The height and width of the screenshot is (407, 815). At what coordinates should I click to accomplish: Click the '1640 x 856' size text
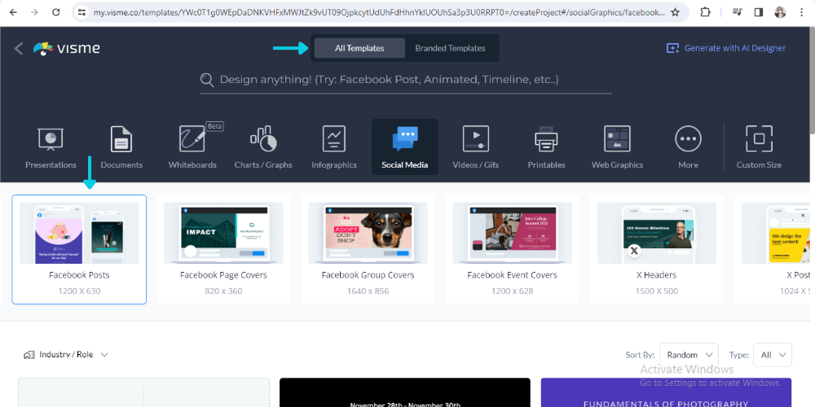pos(368,291)
